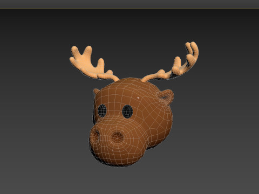Image resolution: width=259 pixels, height=194 pixels.
Task: Click the black eye mesh near the head's edge
Action: [x=102, y=110]
